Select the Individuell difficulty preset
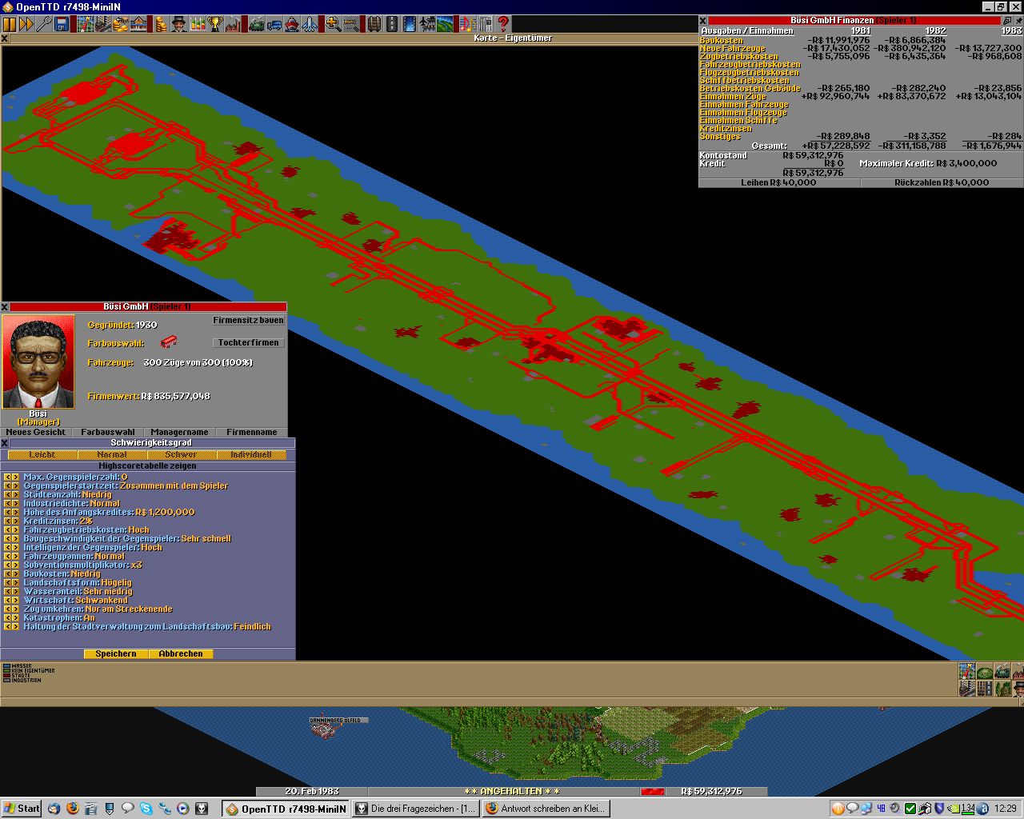 coord(250,454)
